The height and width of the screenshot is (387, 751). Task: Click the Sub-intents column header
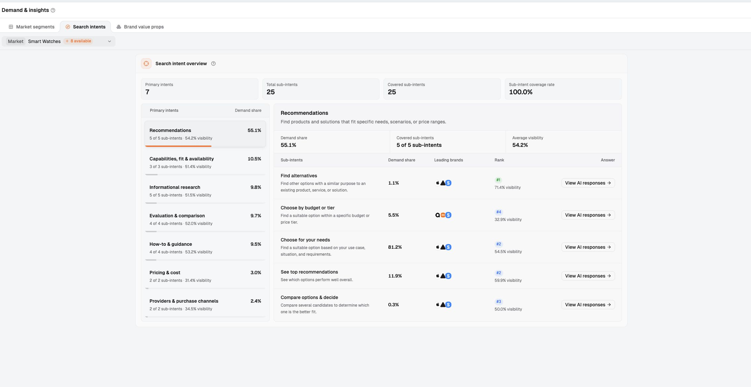(291, 160)
